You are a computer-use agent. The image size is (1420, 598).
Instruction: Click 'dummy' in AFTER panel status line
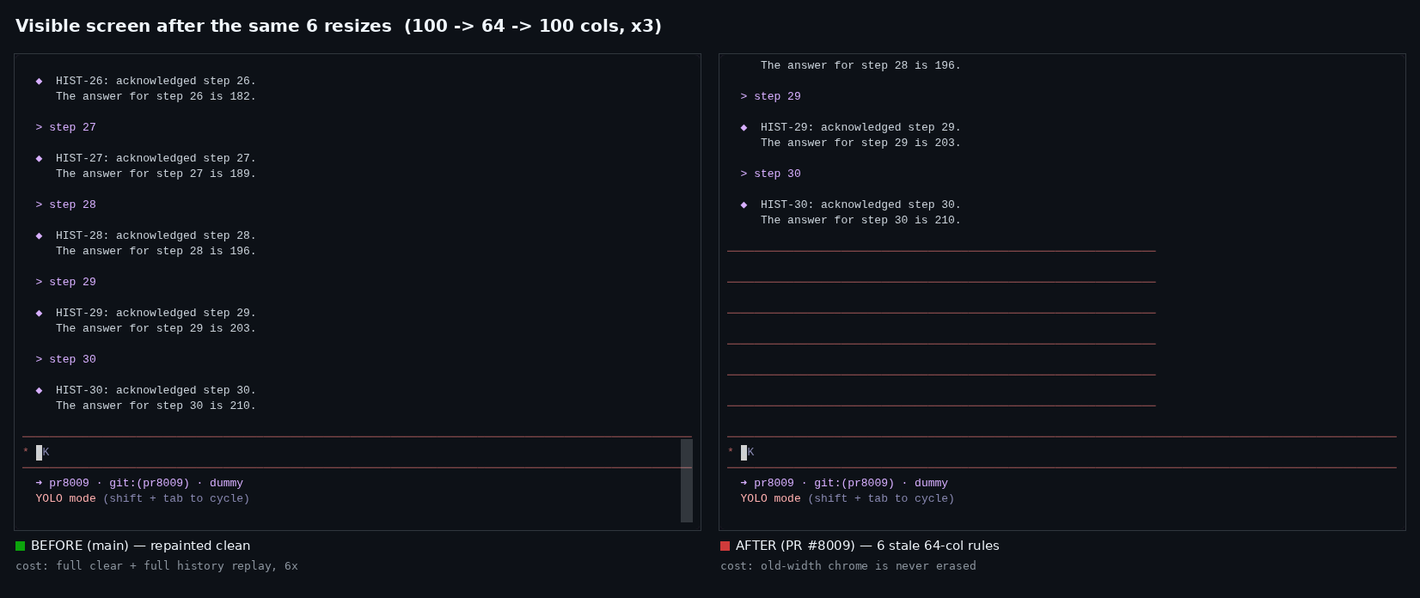click(x=931, y=483)
